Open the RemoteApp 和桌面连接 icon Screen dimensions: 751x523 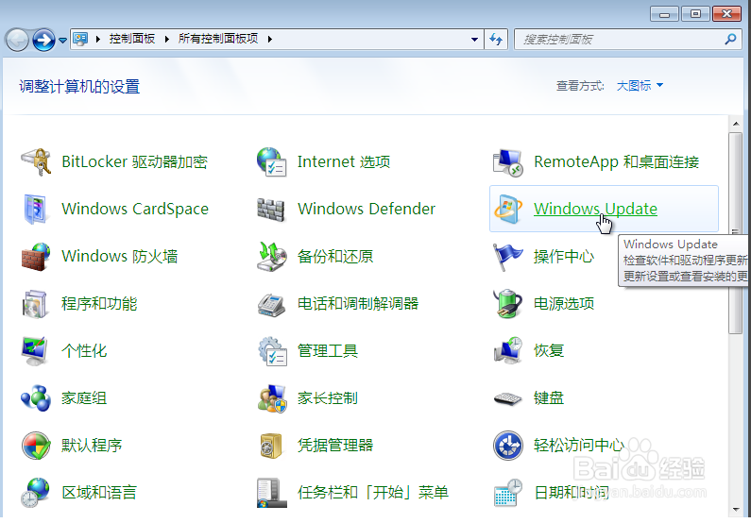point(507,162)
